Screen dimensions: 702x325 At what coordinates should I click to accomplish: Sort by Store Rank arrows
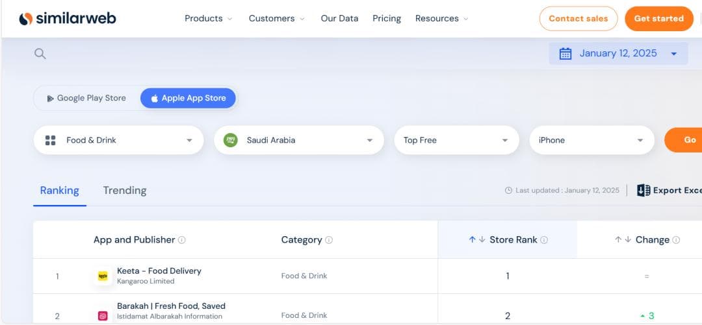coord(477,240)
